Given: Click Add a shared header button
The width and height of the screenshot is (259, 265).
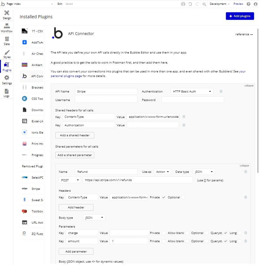Looking at the screenshot, I should (x=74, y=135).
